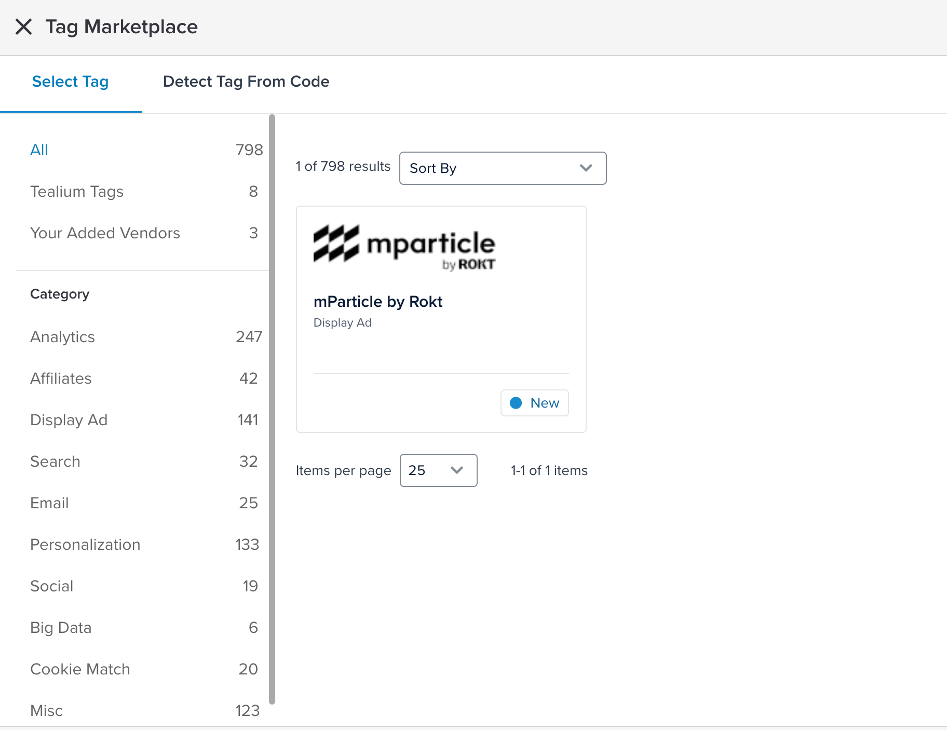Filter by Analytics category

(62, 337)
